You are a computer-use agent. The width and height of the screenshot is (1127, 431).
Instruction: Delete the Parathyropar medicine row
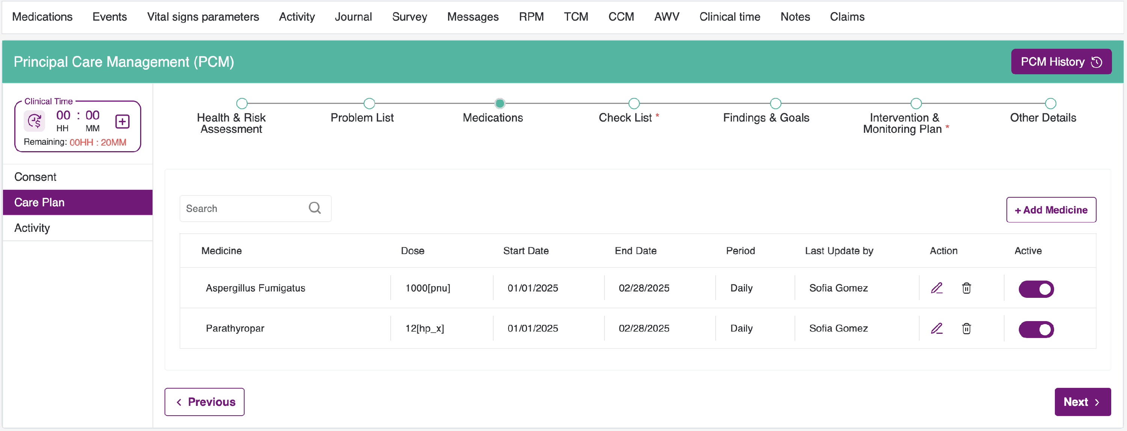click(966, 328)
